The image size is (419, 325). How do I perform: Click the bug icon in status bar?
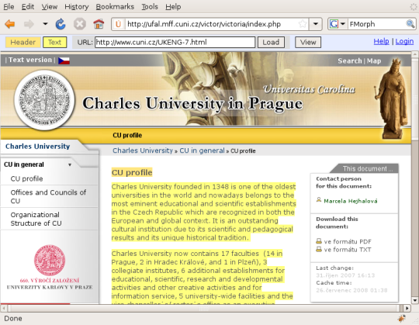401,318
